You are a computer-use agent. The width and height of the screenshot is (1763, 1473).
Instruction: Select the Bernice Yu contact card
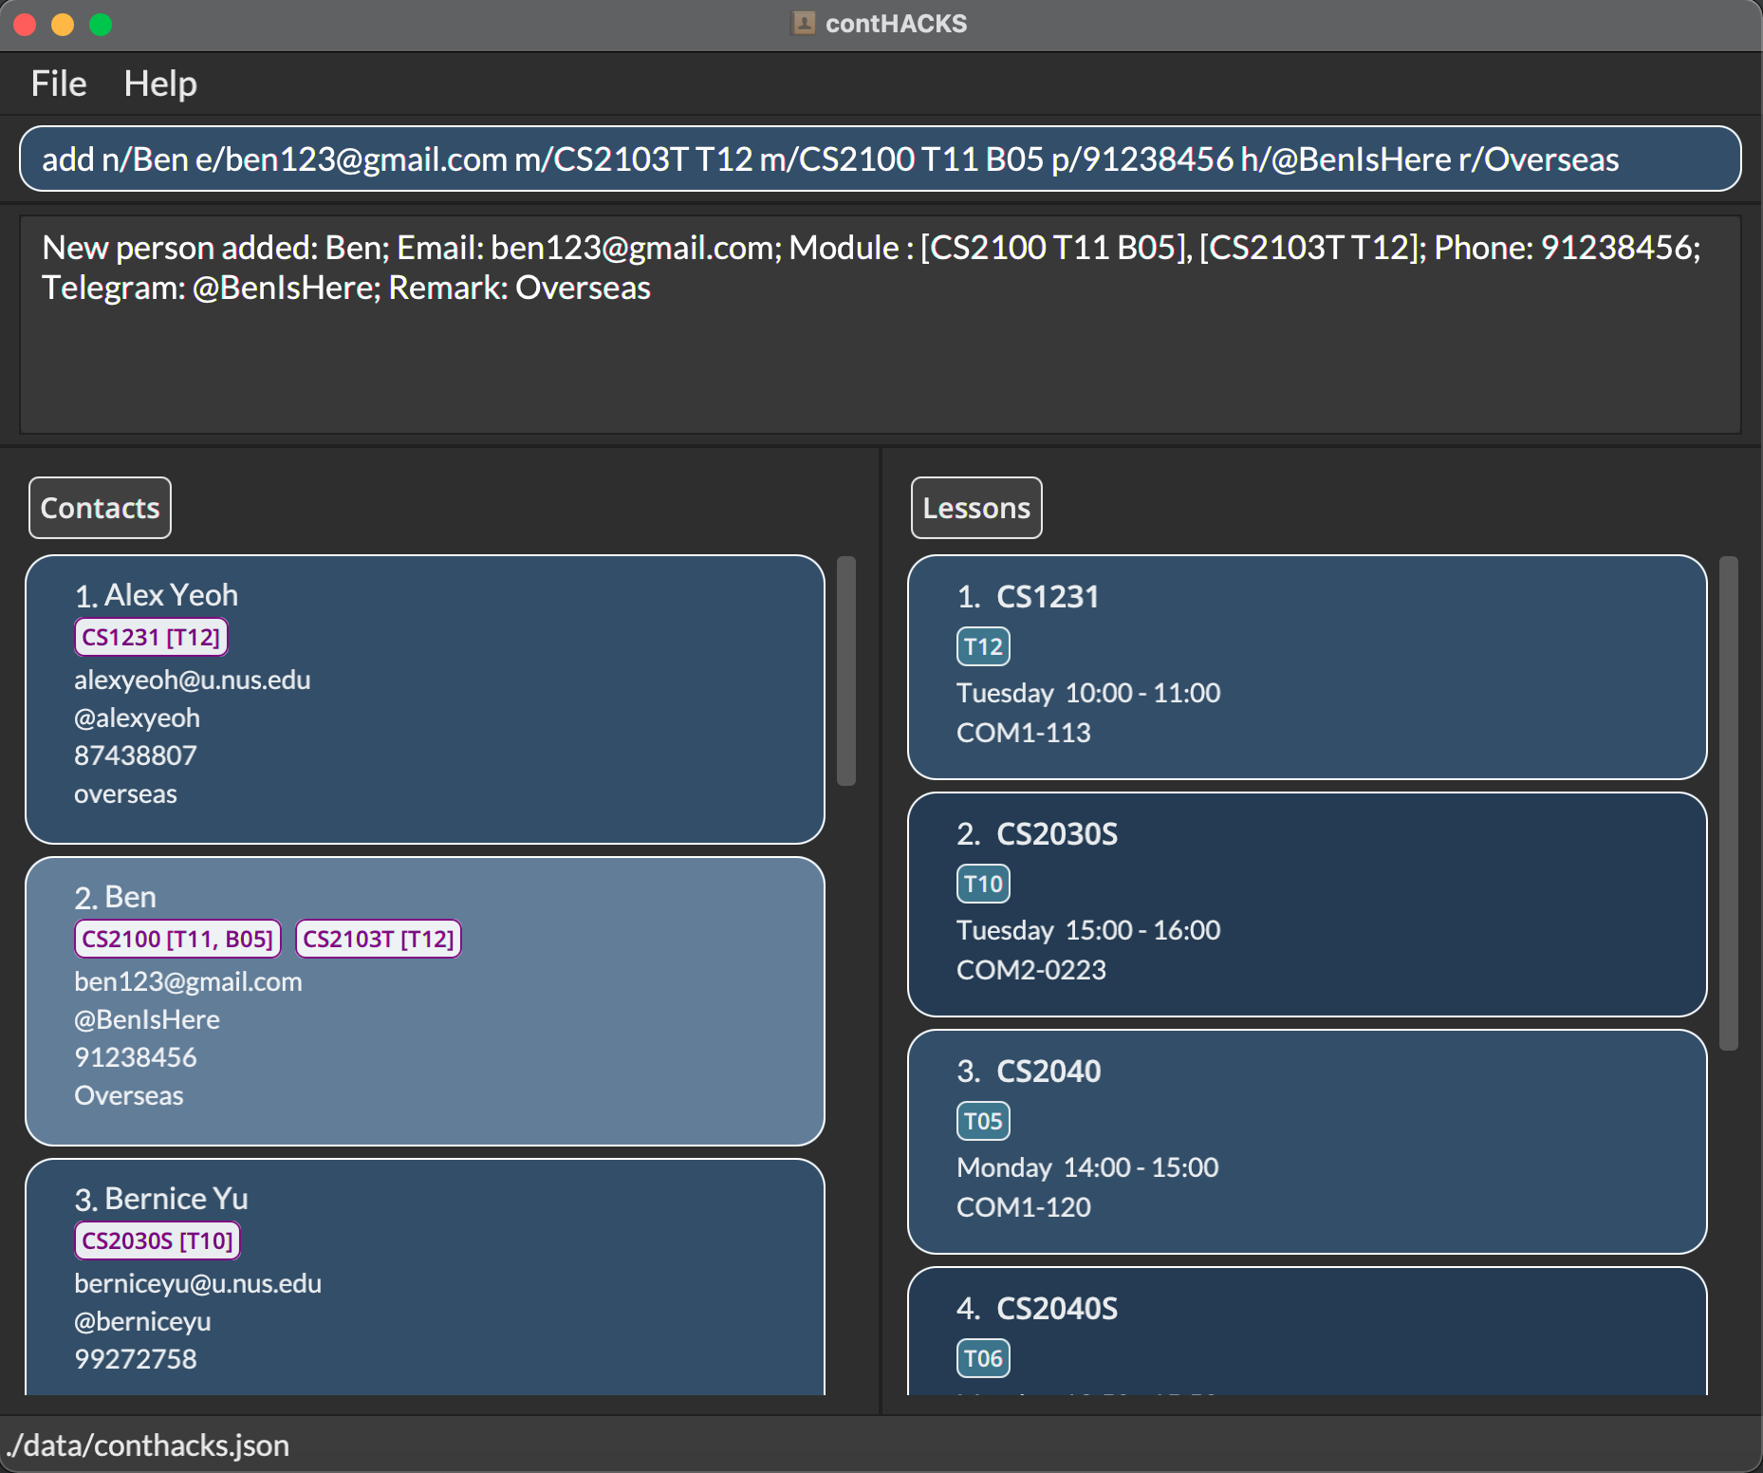[424, 1277]
